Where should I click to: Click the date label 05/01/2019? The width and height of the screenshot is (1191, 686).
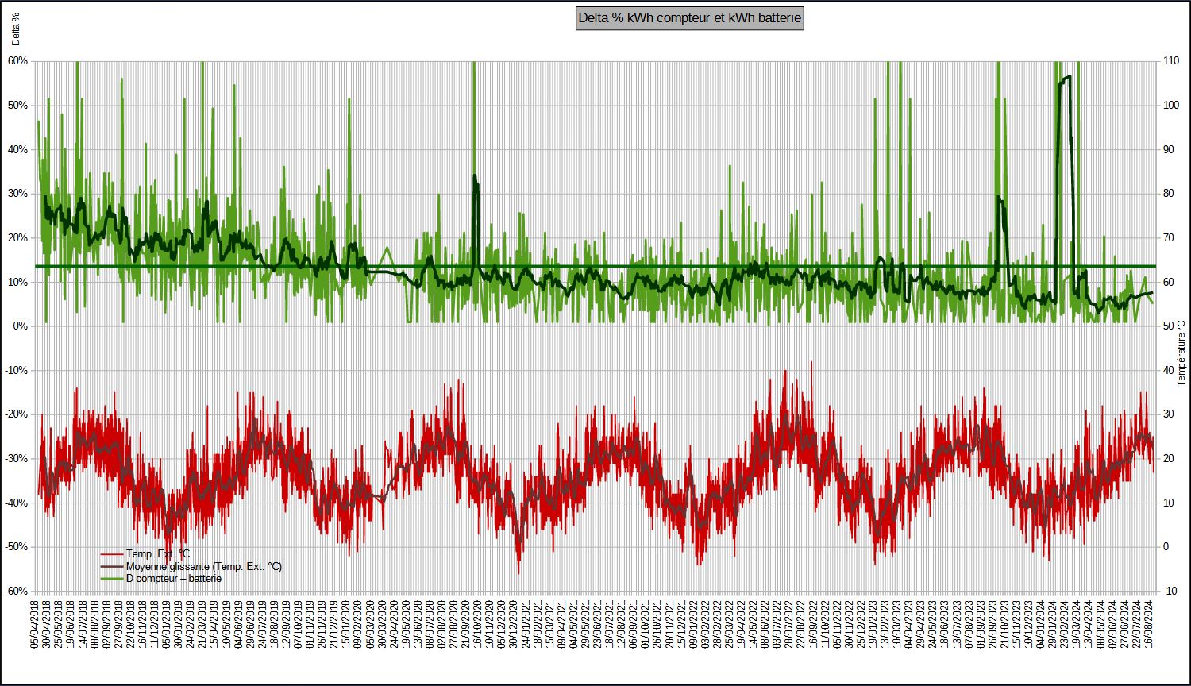click(x=166, y=625)
